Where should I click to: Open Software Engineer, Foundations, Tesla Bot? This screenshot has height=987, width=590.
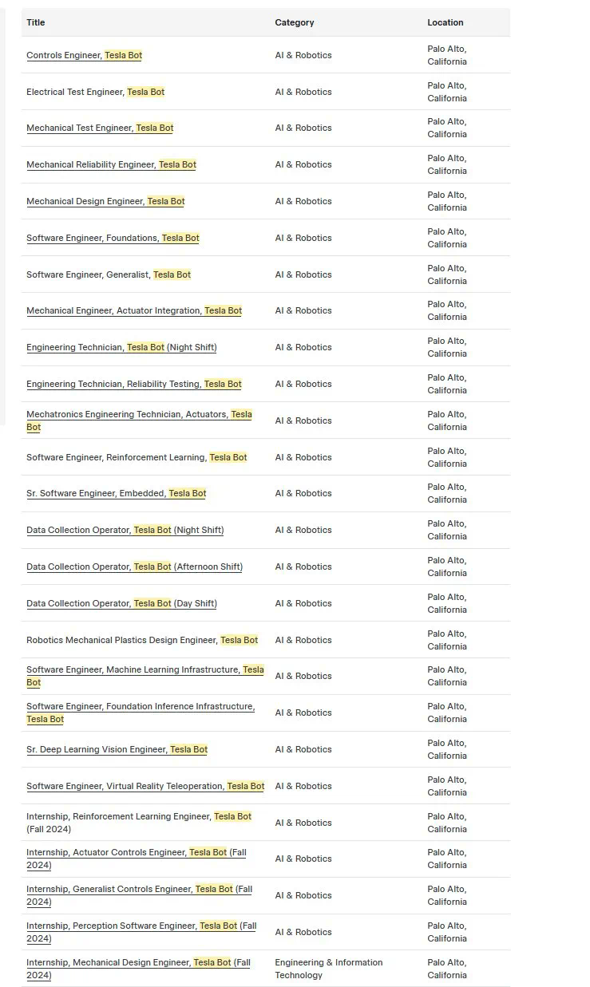tap(113, 238)
